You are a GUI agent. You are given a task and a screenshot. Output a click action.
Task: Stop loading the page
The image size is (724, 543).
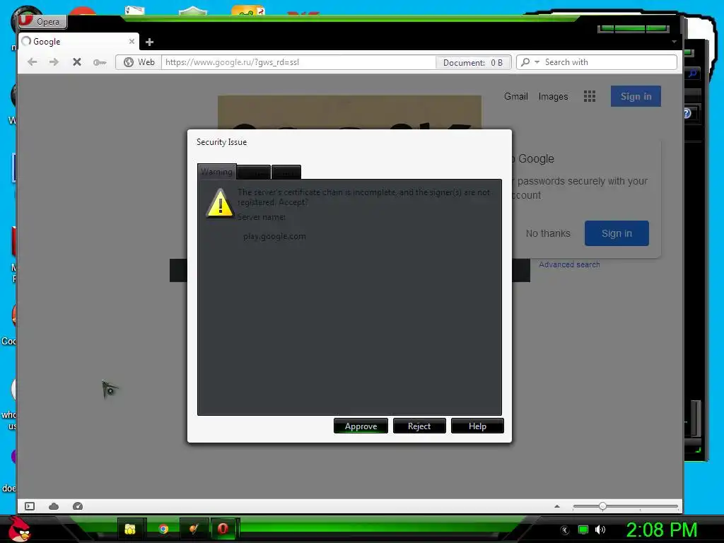[x=77, y=62]
